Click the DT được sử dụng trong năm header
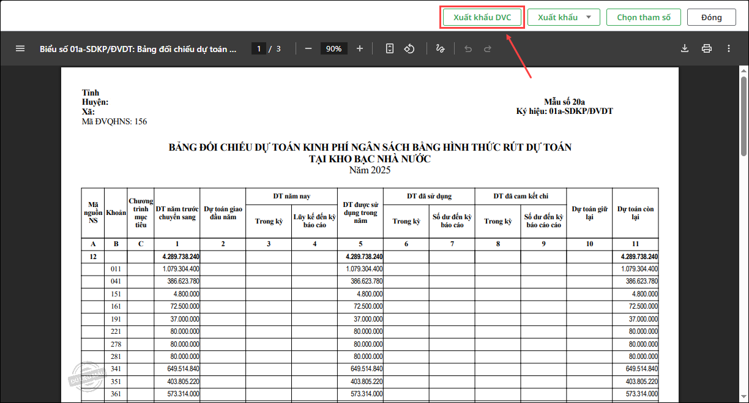The height and width of the screenshot is (403, 749). 360,213
